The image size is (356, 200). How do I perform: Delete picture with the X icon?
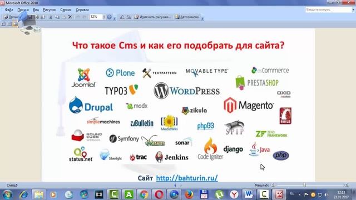(70, 17)
